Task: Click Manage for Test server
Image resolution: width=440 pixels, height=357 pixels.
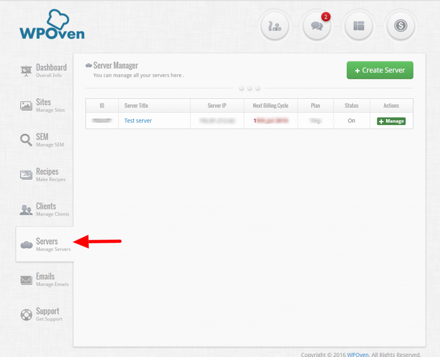Action: pyautogui.click(x=391, y=121)
